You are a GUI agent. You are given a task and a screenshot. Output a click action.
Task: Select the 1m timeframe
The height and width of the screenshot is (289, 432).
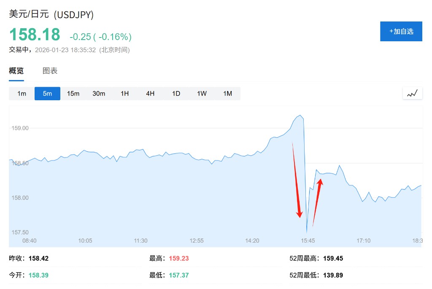[22, 94]
